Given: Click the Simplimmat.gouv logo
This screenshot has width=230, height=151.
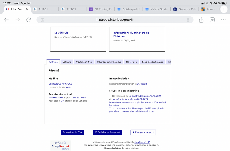Looking at the screenshot, I should pos(61,146).
